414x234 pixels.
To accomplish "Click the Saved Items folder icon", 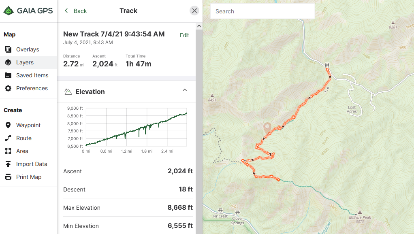I will pyautogui.click(x=8, y=75).
